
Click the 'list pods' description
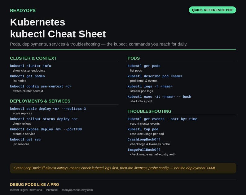pyautogui.click(x=136, y=70)
